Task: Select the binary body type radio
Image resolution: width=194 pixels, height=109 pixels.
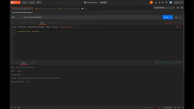Action: click(x=53, y=27)
